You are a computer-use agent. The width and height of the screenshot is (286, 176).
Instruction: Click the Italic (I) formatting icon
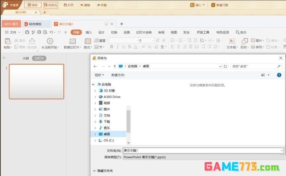click(x=117, y=47)
